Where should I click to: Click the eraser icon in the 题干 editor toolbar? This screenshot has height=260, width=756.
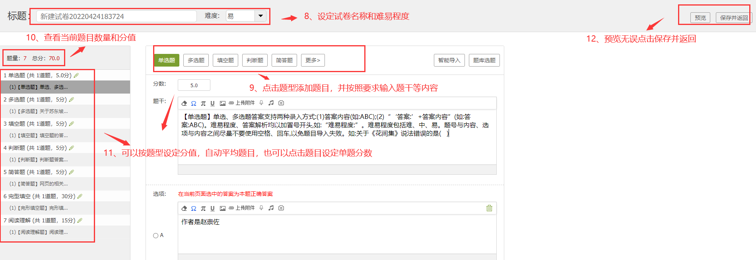coord(184,103)
